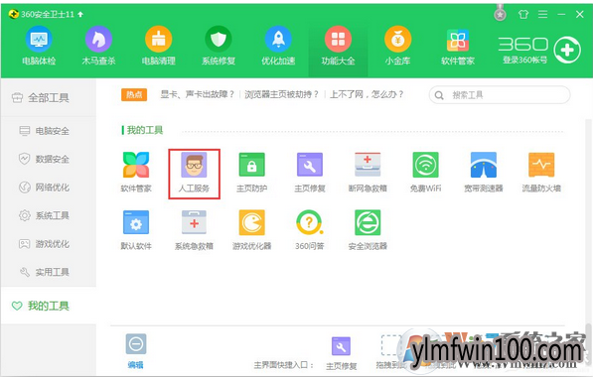Screen dimensions: 593x377
Task: Launch 主页修复 tool in My Tools grid
Action: pyautogui.click(x=310, y=172)
